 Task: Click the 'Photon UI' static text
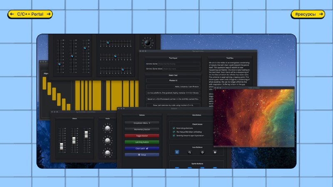tap(173, 80)
